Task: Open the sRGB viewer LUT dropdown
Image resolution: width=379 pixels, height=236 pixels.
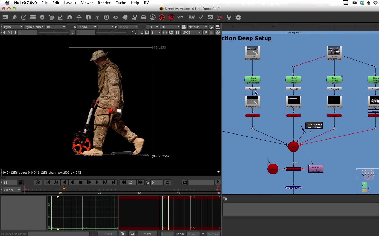Action: [x=192, y=33]
